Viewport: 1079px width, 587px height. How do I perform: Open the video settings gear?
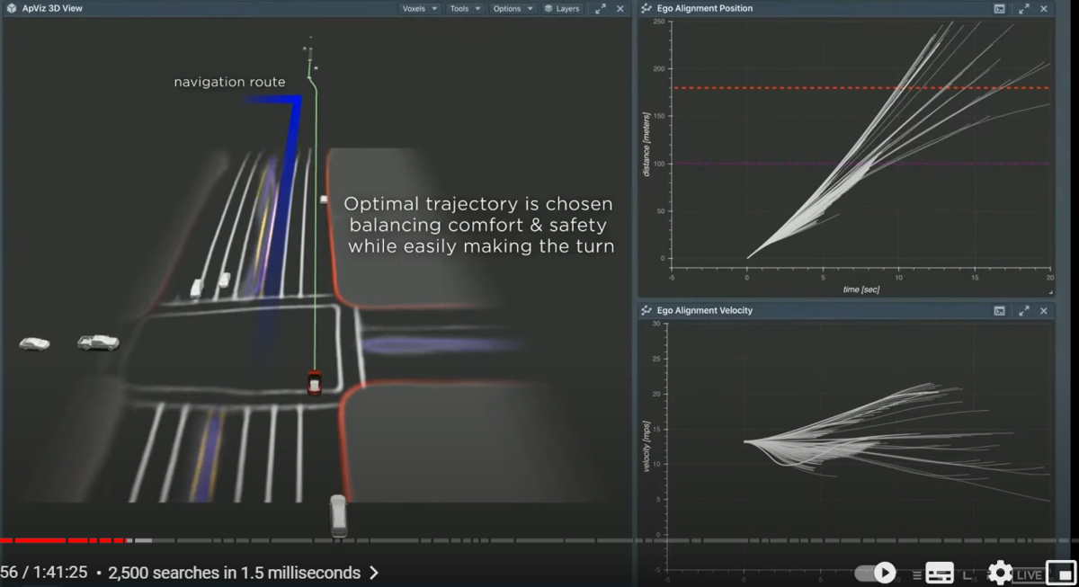click(1000, 573)
